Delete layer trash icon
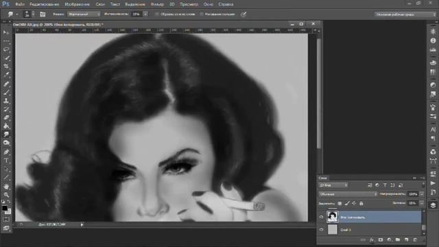Viewport: 439px width, 247px height. click(x=415, y=239)
